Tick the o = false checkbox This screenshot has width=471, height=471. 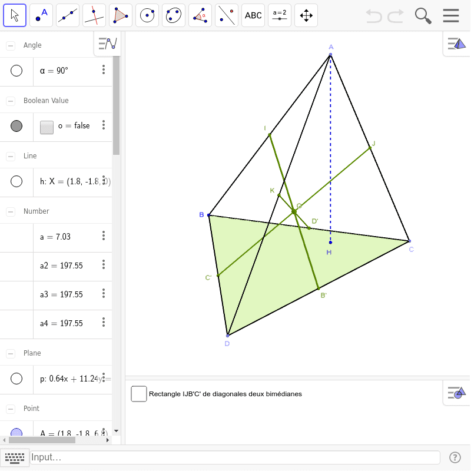pos(47,127)
